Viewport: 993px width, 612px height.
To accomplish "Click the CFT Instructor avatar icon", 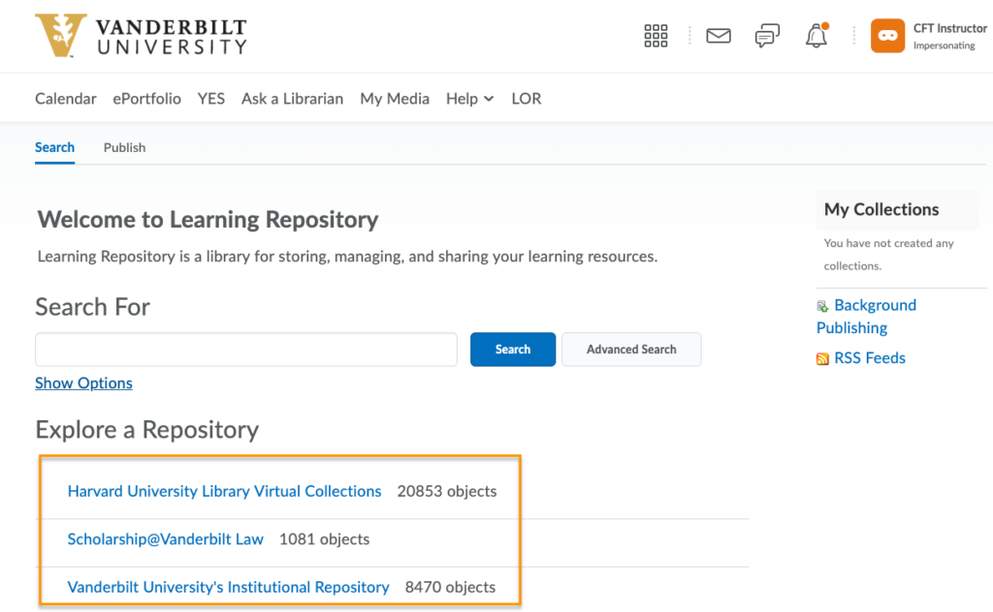I will 887,37.
